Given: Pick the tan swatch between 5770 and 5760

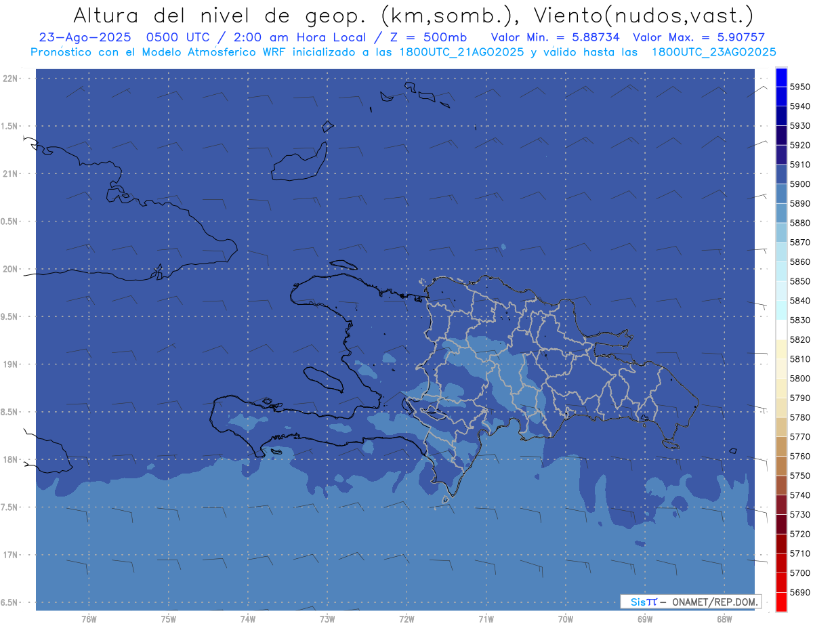Looking at the screenshot, I should click(x=781, y=446).
